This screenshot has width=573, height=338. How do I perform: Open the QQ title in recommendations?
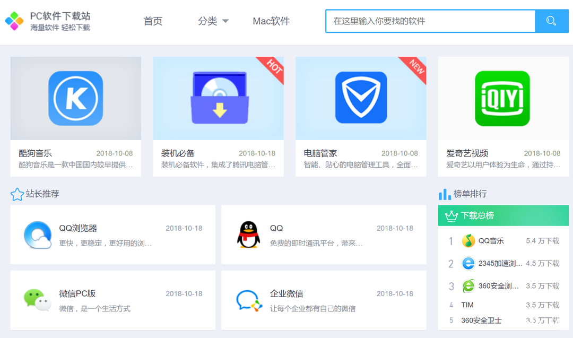pyautogui.click(x=276, y=228)
